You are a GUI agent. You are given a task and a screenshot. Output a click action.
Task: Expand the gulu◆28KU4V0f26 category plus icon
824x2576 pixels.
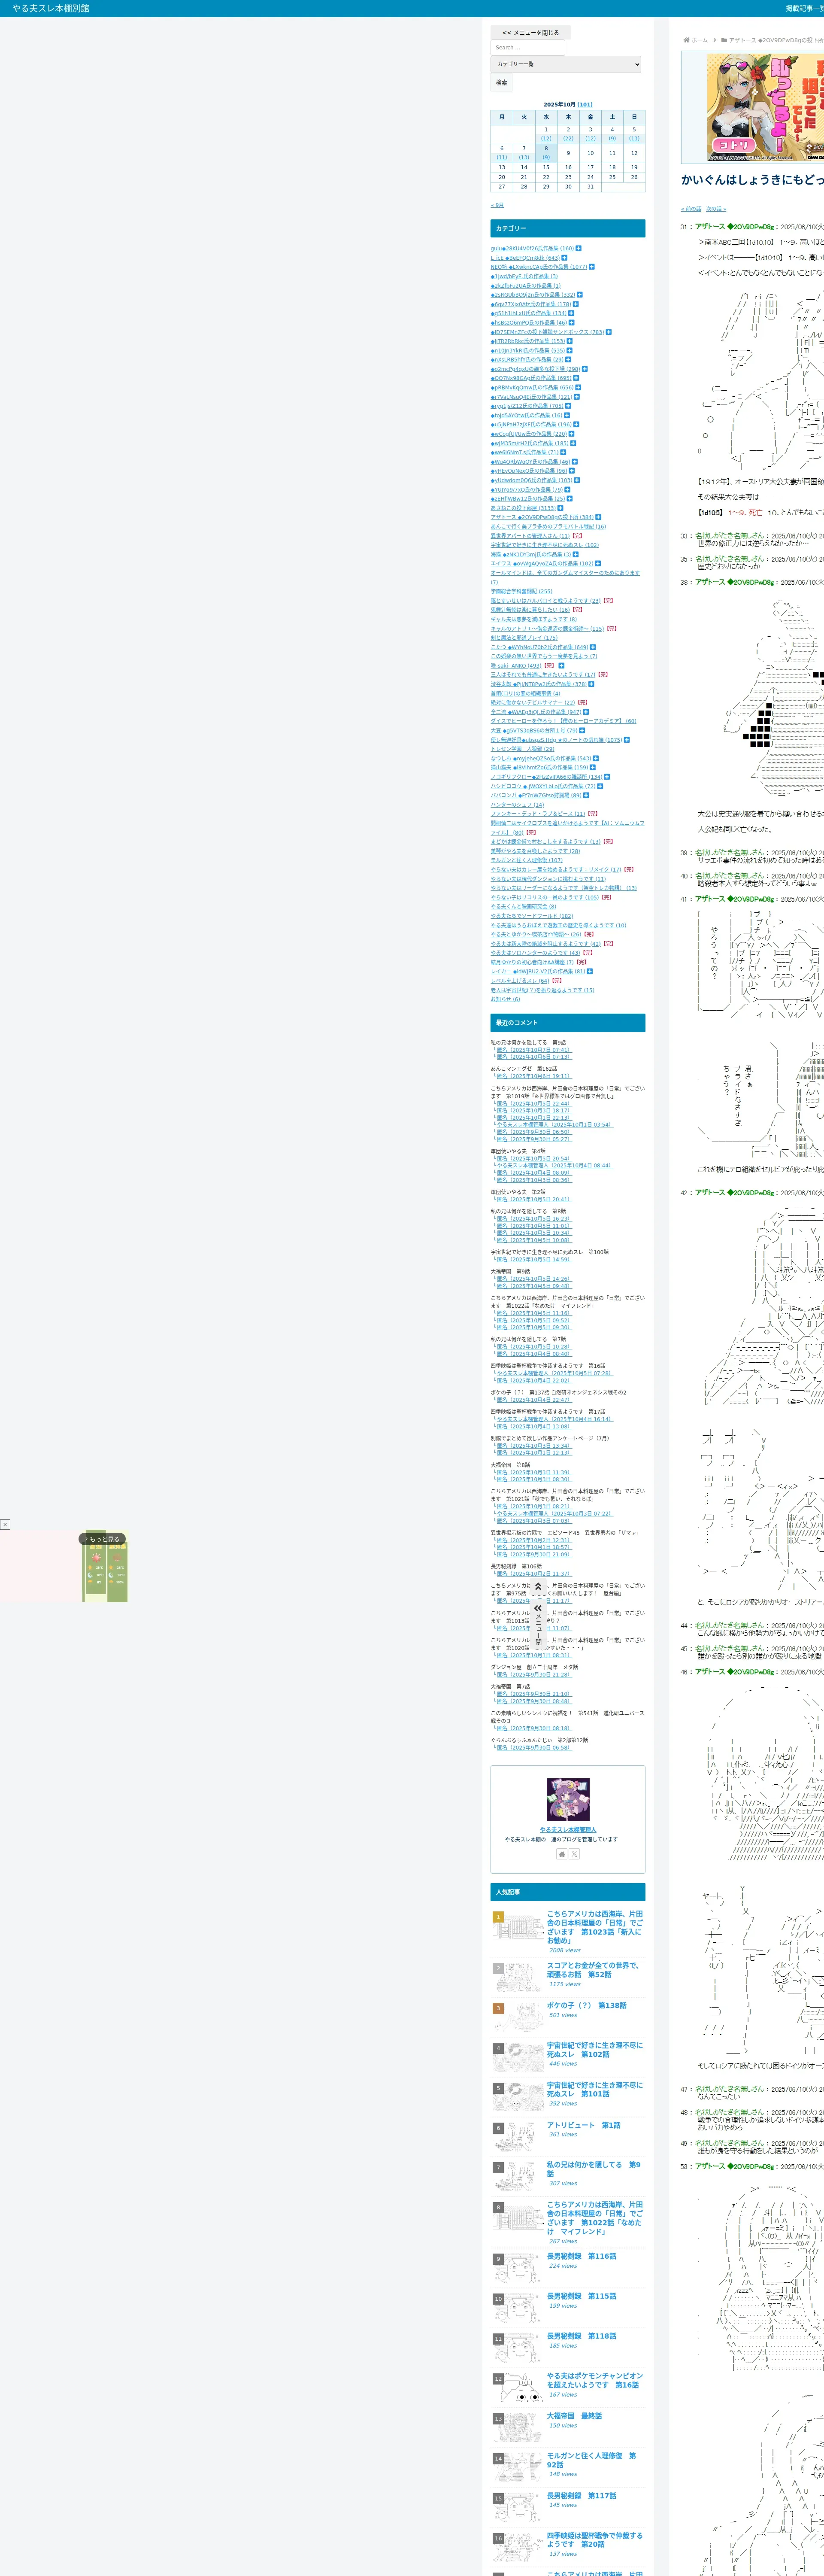coord(578,248)
